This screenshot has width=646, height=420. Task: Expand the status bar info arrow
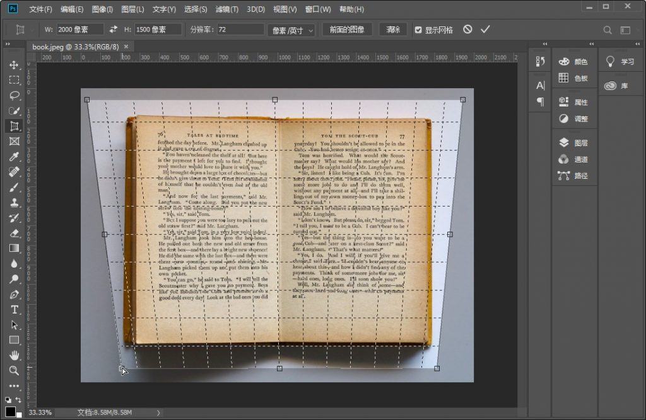coord(158,412)
